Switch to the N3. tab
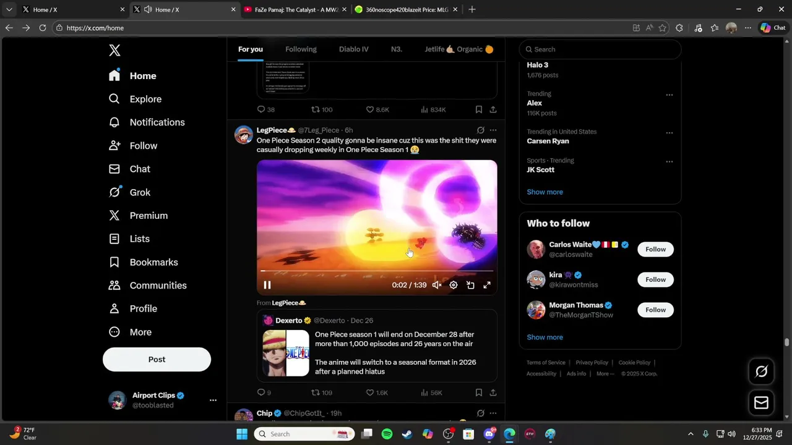Image resolution: width=792 pixels, height=445 pixels. (x=397, y=49)
